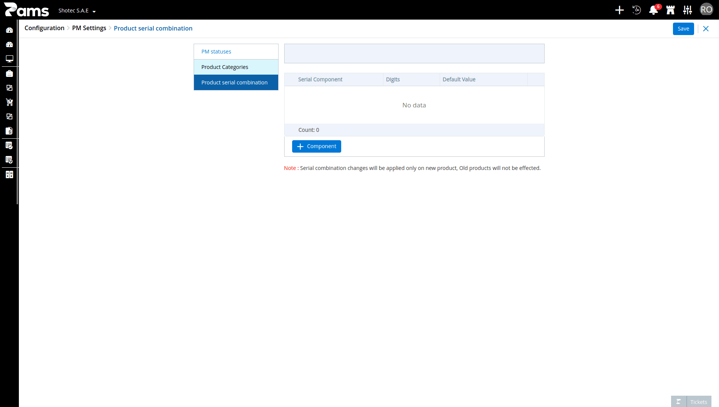
Task: Add a new Component
Action: (x=316, y=146)
